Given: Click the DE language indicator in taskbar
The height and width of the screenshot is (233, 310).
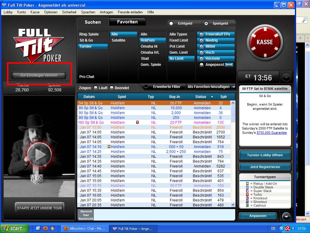Looking at the screenshot, I should pyautogui.click(x=273, y=228).
